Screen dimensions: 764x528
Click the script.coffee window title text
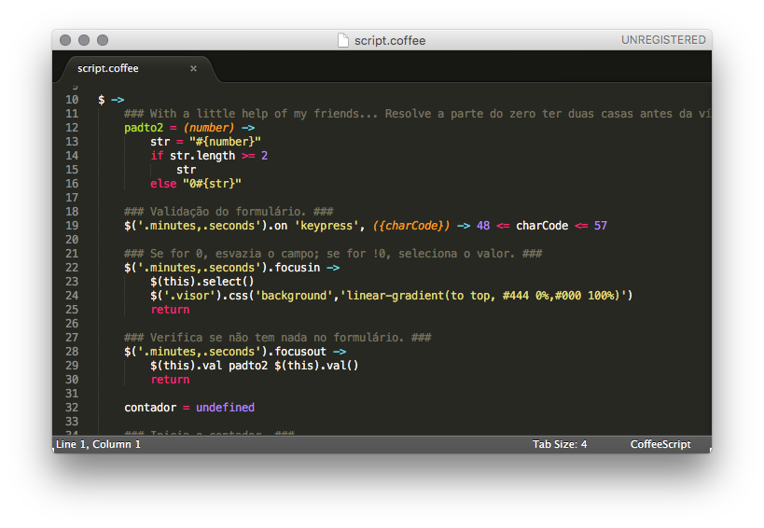click(390, 40)
